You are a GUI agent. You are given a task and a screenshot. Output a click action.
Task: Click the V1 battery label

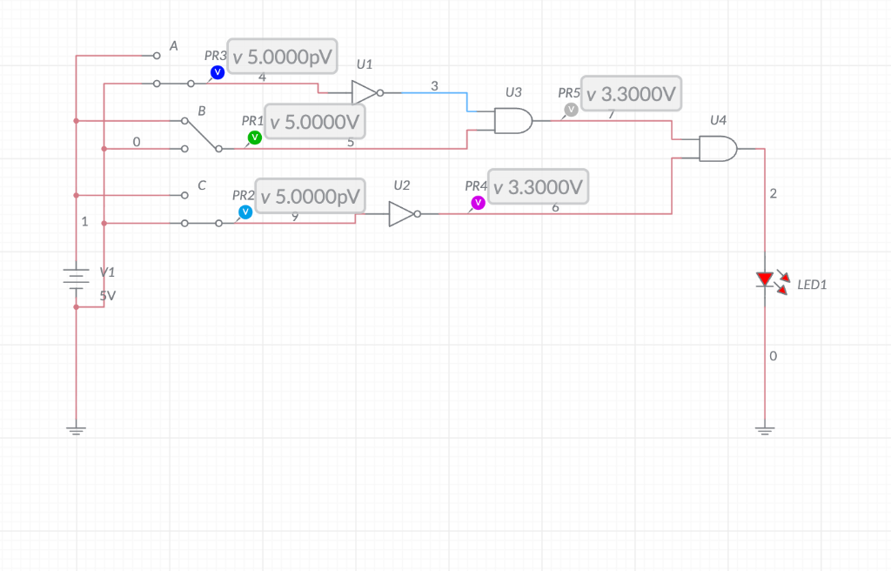click(107, 272)
